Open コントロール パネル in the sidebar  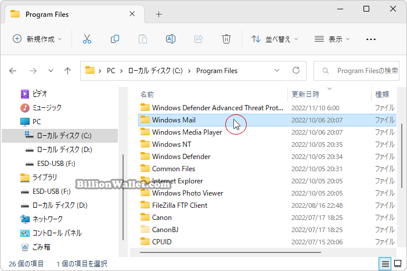tap(51, 233)
